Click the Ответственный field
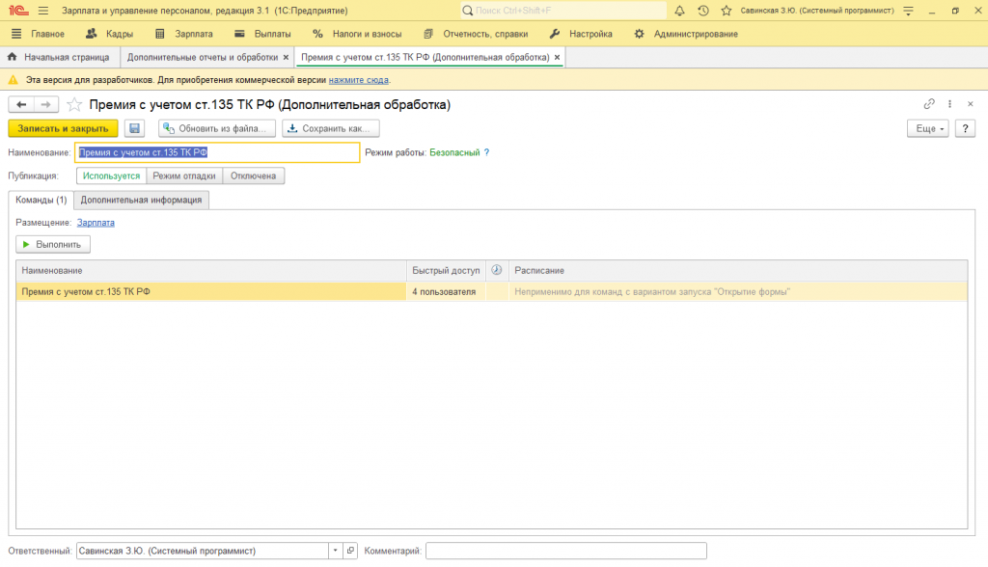The height and width of the screenshot is (567, 988). tap(203, 551)
